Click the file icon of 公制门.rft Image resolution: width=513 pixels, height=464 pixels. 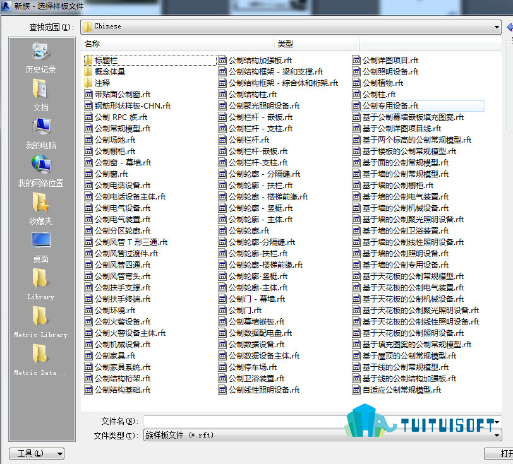(x=222, y=310)
